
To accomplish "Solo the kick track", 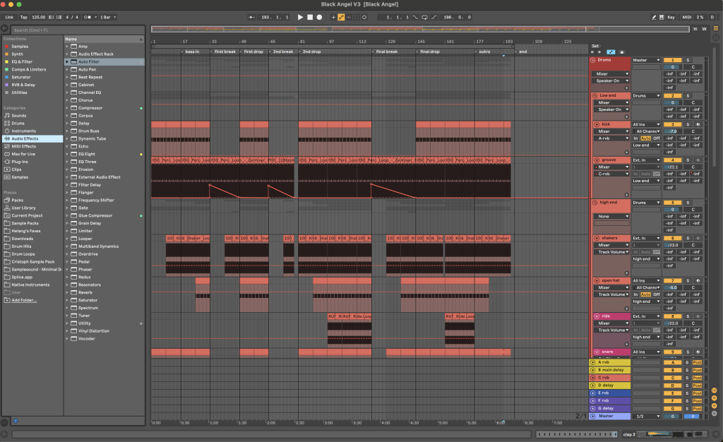I will [688, 124].
